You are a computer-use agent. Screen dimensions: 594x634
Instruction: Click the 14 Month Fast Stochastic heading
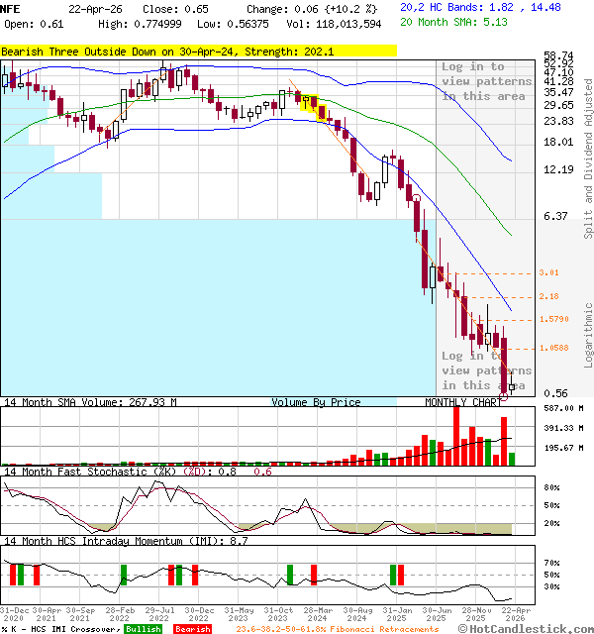tap(124, 472)
